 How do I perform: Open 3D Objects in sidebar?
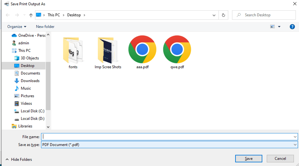(26, 58)
